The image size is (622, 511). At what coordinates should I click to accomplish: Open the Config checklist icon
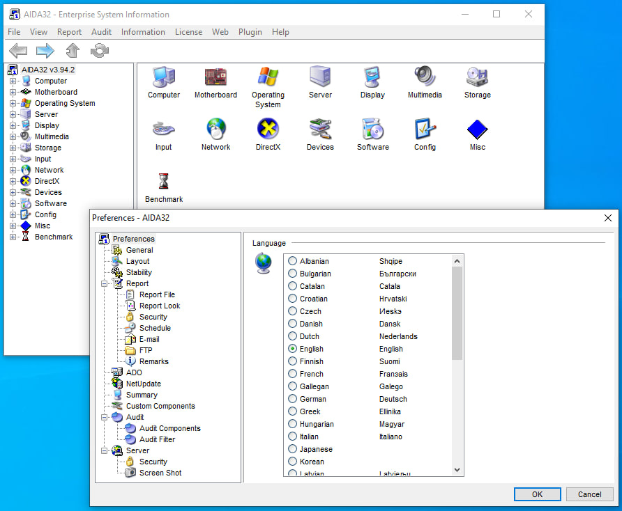(425, 129)
